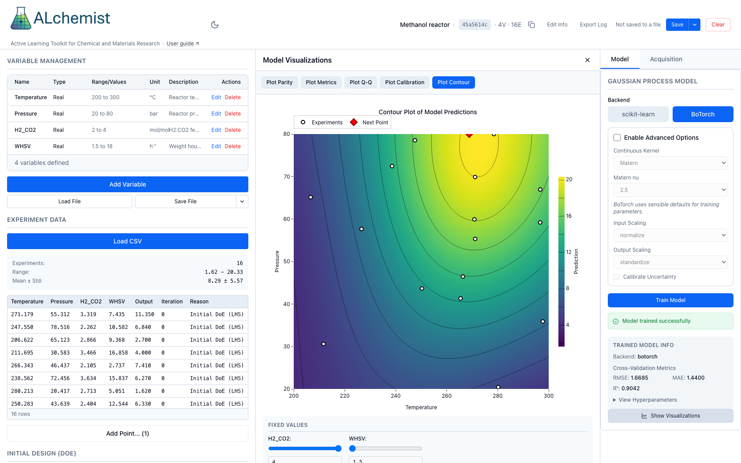Viewport: 741px width, 463px height.
Task: Open the Continuous Kernel Matern dropdown
Action: coord(670,163)
